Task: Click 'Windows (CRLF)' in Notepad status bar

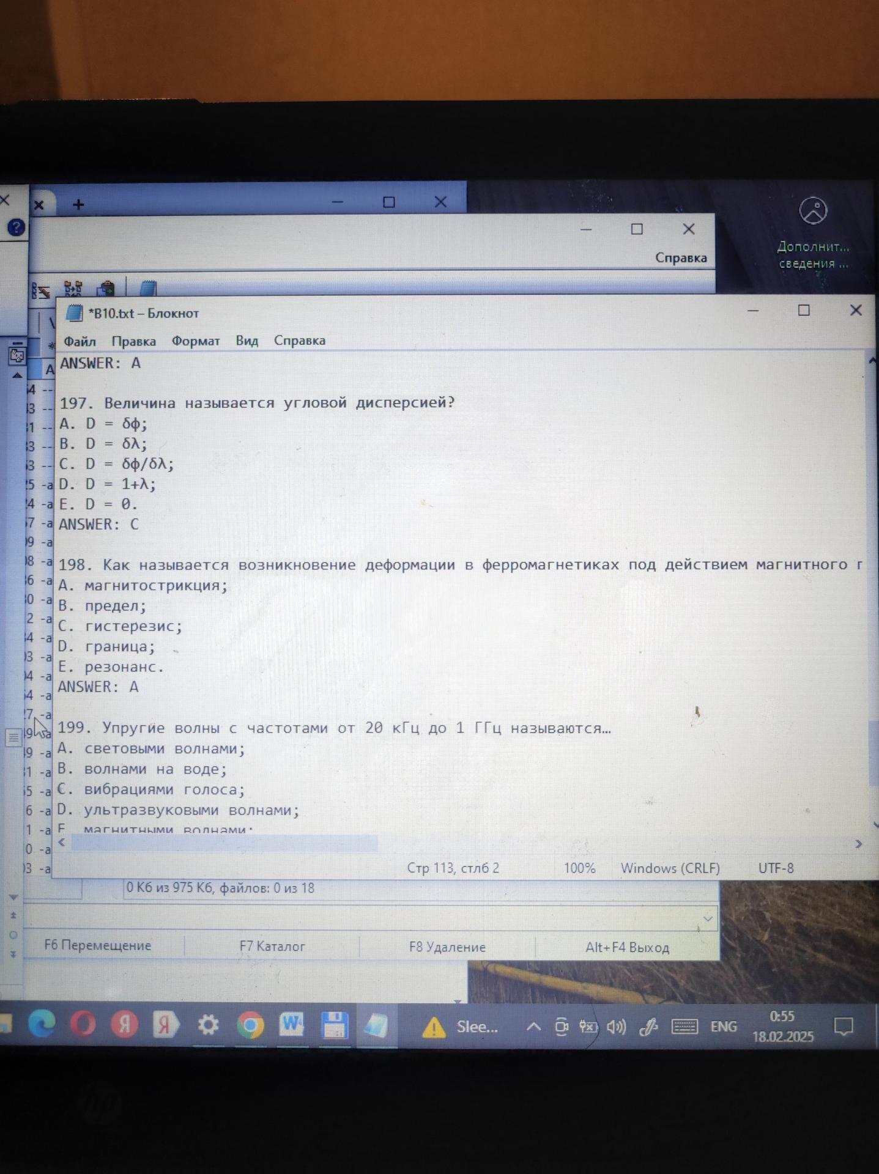Action: pos(670,868)
